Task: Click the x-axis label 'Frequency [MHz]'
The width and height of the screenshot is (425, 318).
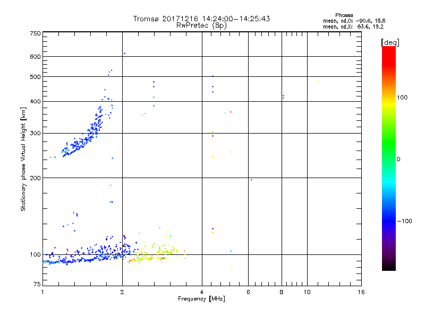Action: pyautogui.click(x=201, y=298)
